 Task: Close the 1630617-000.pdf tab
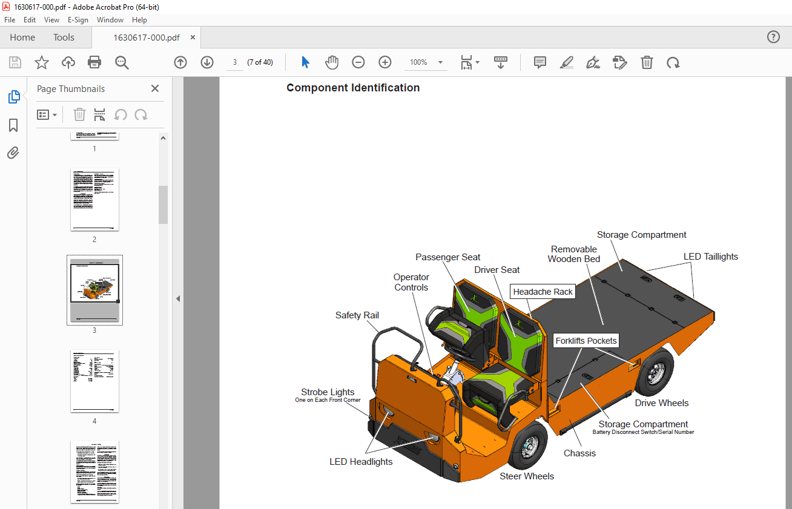pyautogui.click(x=193, y=38)
